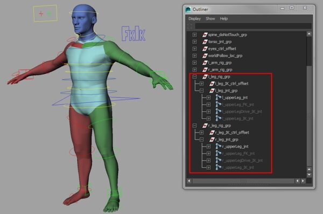Click the r_upperLeg_FK_jnt joint icon
This screenshot has width=323, height=214.
(219, 153)
